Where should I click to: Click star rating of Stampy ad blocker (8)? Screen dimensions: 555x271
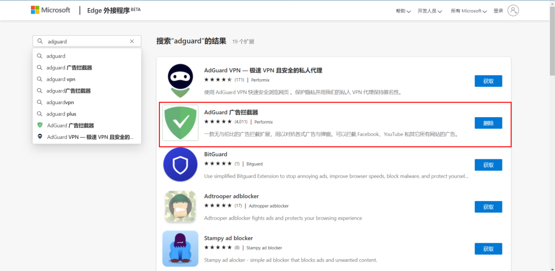[218, 248]
